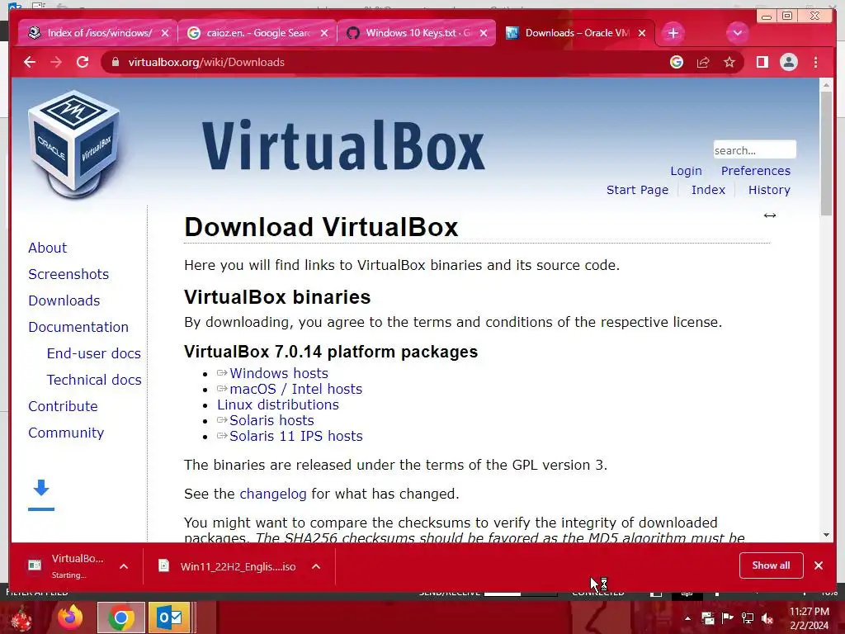Select the Downloads – Oracle VM tab
845x634 pixels.
tap(575, 33)
